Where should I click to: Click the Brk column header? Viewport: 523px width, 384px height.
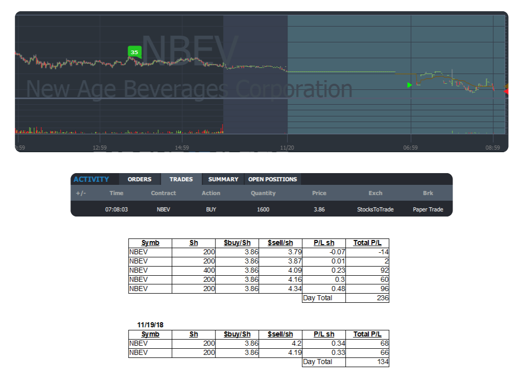point(428,193)
